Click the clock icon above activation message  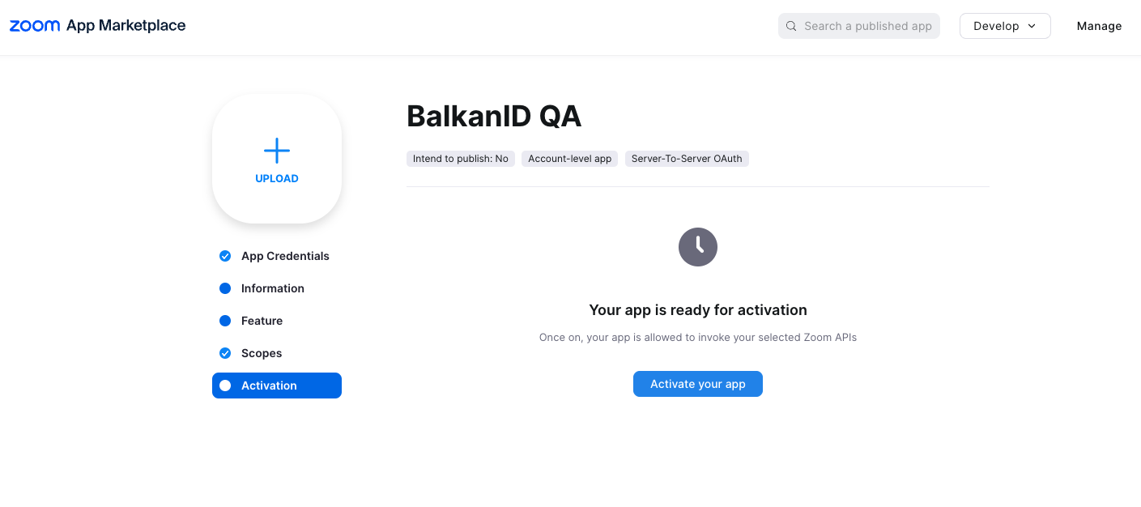pos(698,247)
